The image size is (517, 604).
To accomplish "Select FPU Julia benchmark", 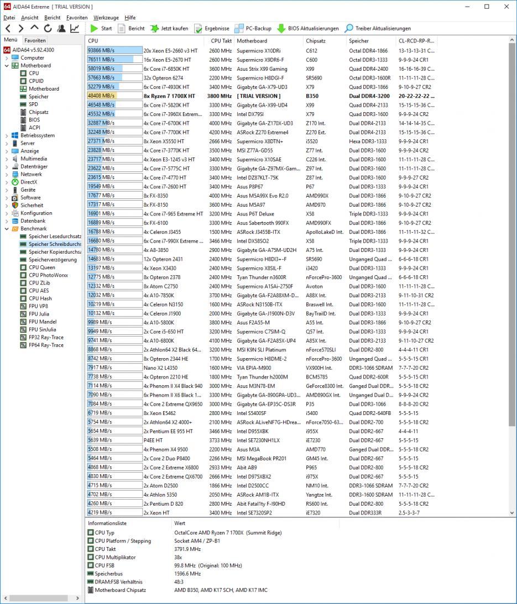I will pyautogui.click(x=39, y=314).
